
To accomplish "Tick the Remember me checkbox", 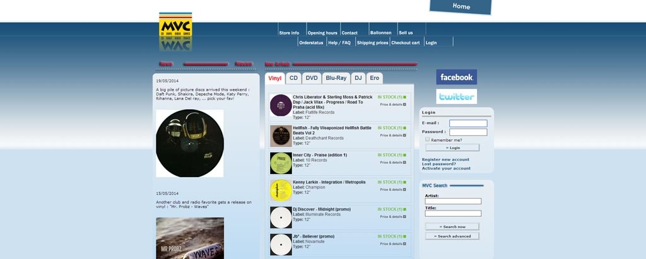I will (428, 140).
